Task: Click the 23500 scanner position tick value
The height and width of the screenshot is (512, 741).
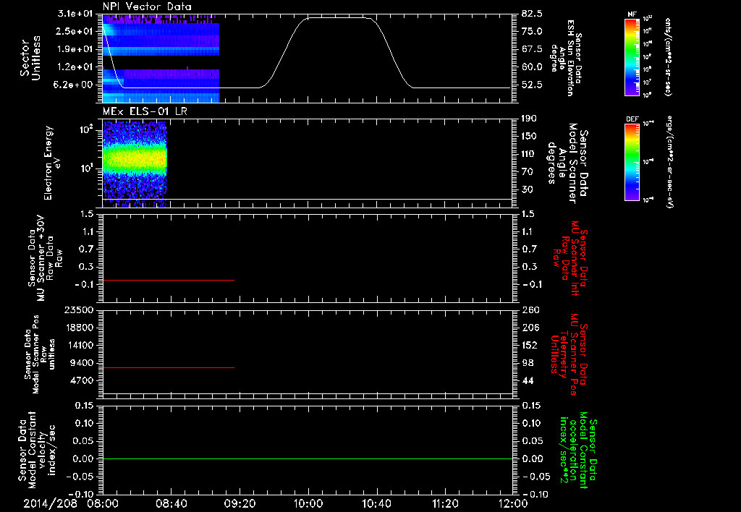Action: (x=79, y=310)
